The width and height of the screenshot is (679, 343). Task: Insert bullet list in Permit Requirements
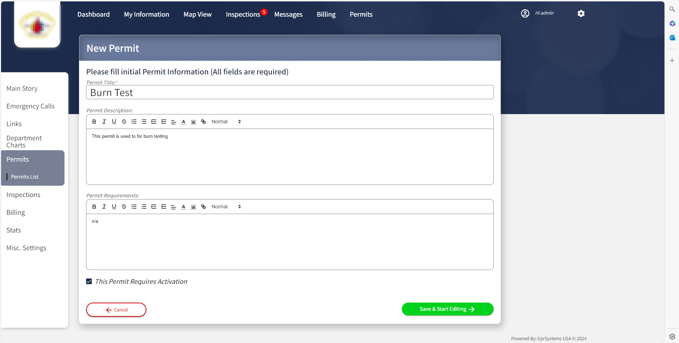[144, 207]
